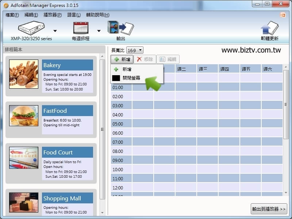Click the black swatch beside 關閉螢幕
Viewport: 292px width, 219px height.
[x=116, y=78]
